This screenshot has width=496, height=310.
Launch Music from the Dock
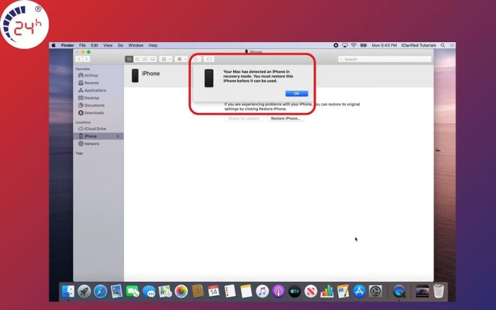point(262,291)
